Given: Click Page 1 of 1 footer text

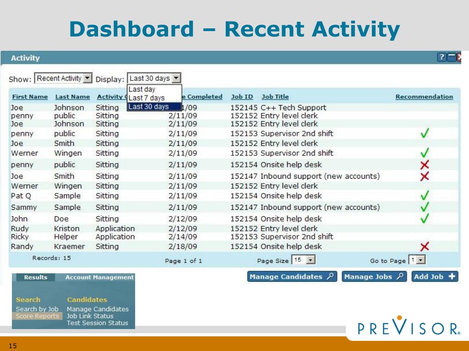Looking at the screenshot, I should point(183,261).
